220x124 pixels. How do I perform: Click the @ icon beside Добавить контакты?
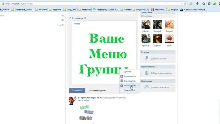[x=146, y=87]
